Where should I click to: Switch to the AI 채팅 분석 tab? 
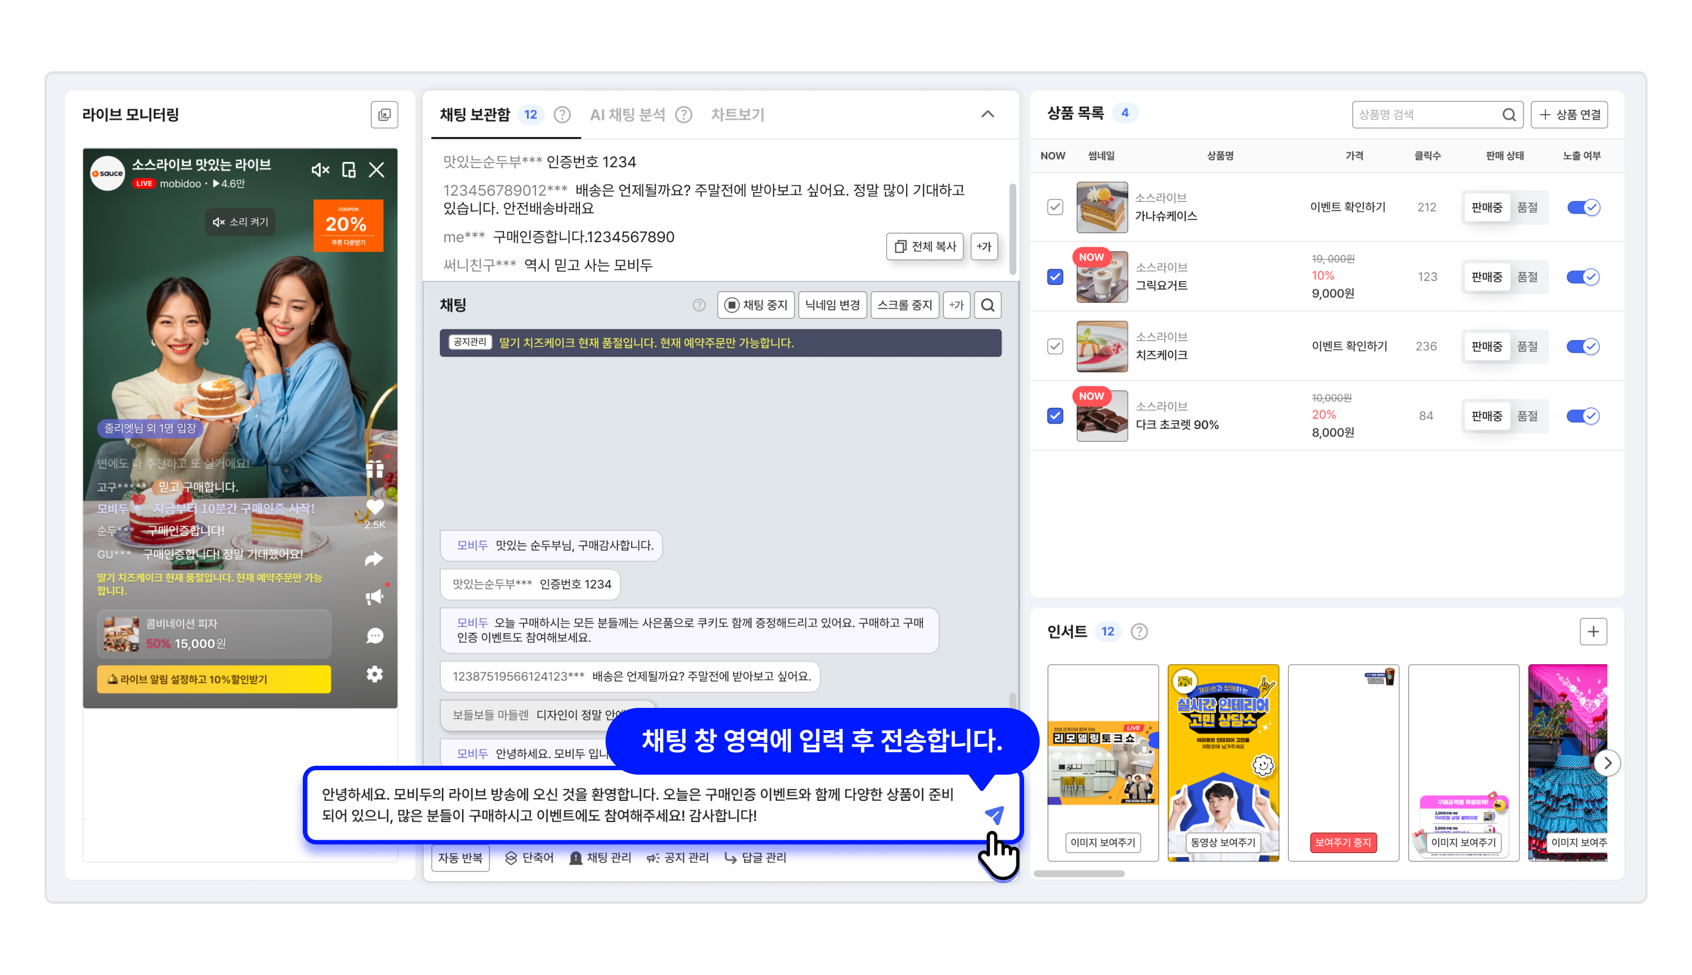coord(627,115)
